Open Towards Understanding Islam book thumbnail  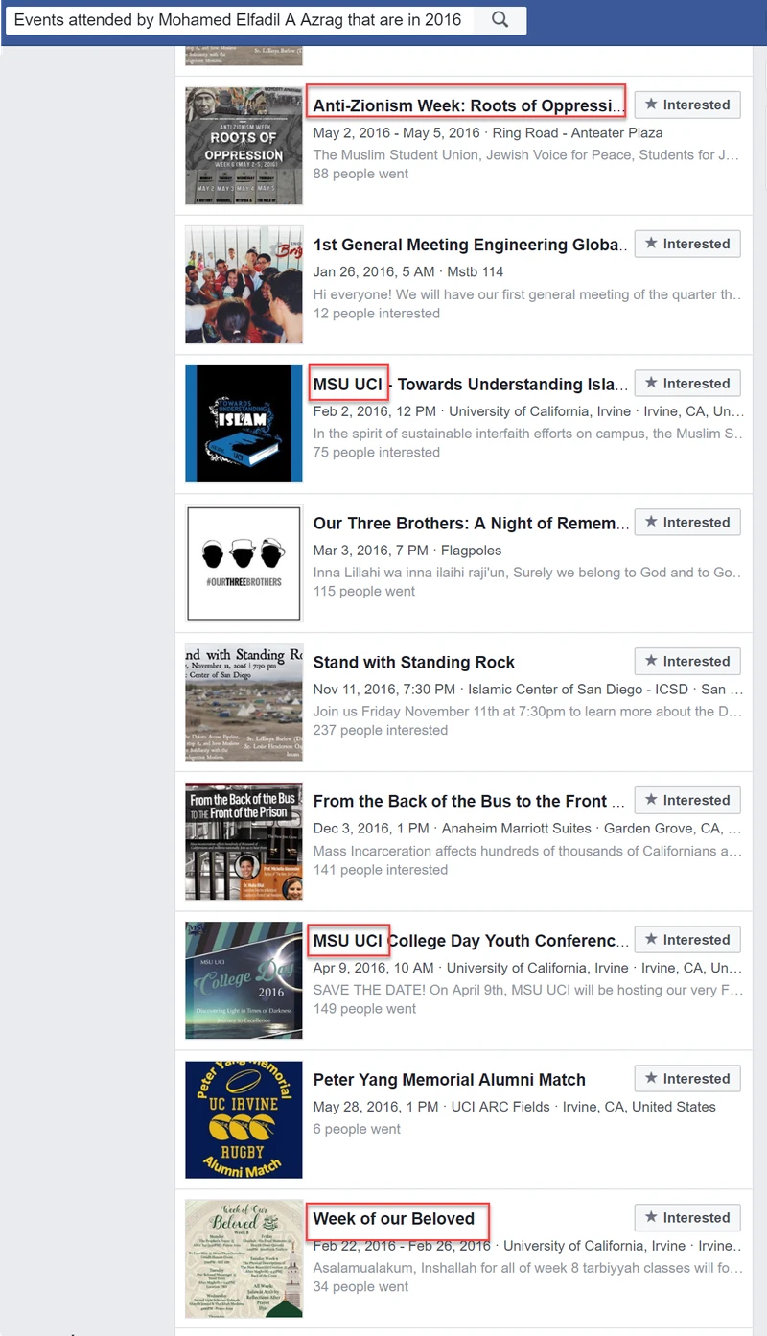(244, 424)
